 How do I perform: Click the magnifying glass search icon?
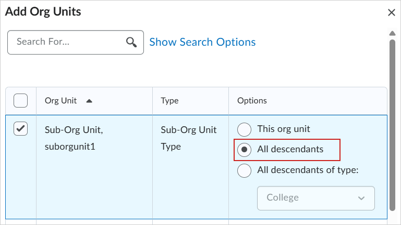pyautogui.click(x=131, y=42)
